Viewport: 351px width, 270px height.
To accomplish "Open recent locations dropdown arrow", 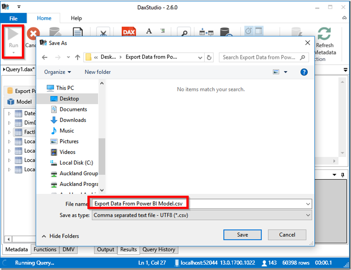I will (x=68, y=57).
